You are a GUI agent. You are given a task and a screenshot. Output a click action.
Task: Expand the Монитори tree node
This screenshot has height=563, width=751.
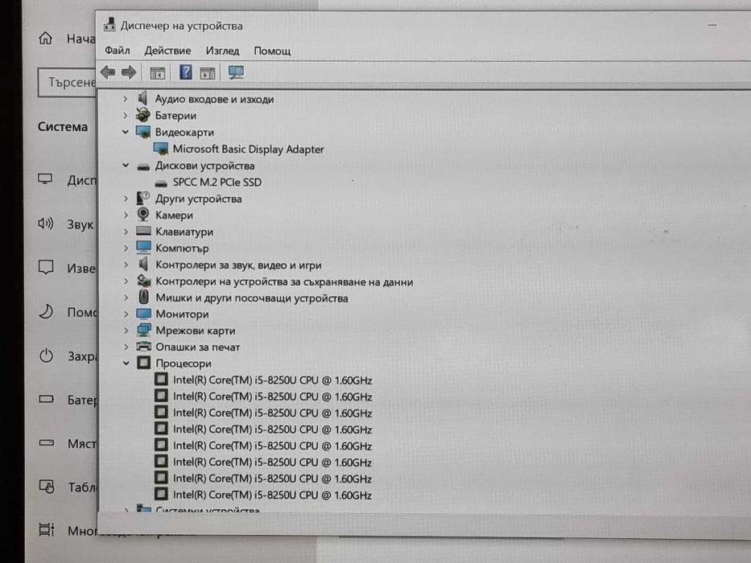pos(126,314)
